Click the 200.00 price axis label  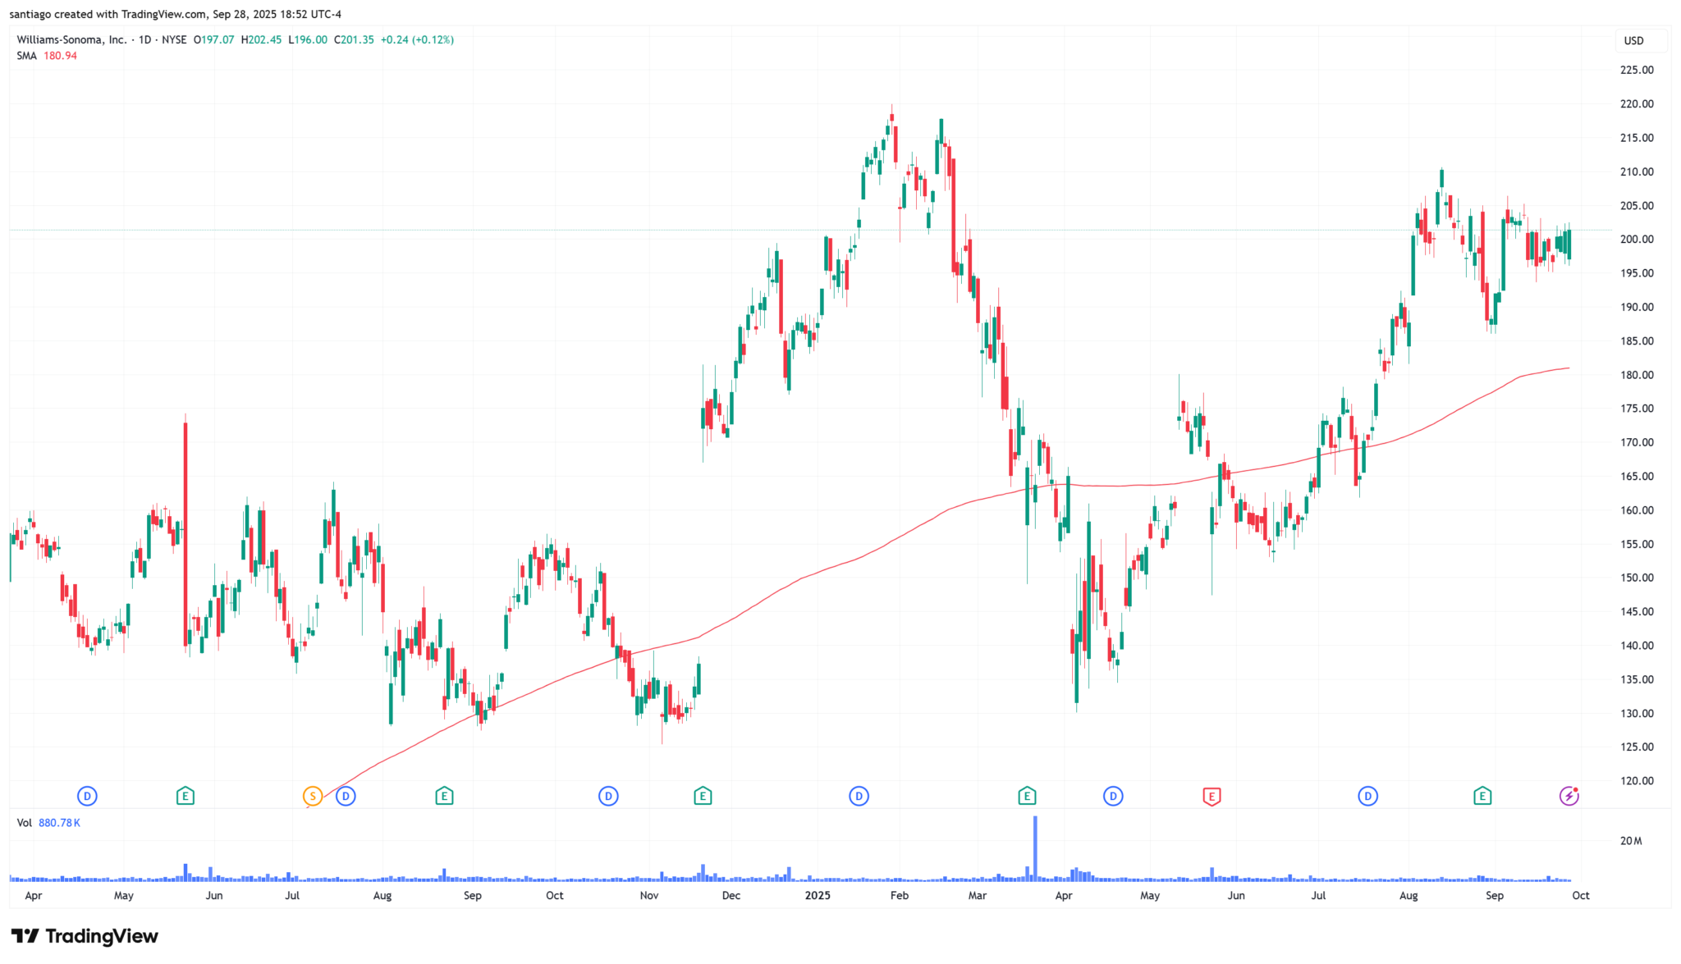(x=1637, y=240)
